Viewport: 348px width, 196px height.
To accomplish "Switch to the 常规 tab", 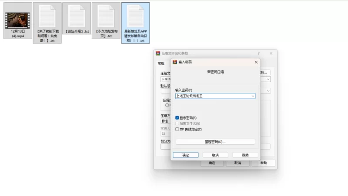I will [x=161, y=63].
